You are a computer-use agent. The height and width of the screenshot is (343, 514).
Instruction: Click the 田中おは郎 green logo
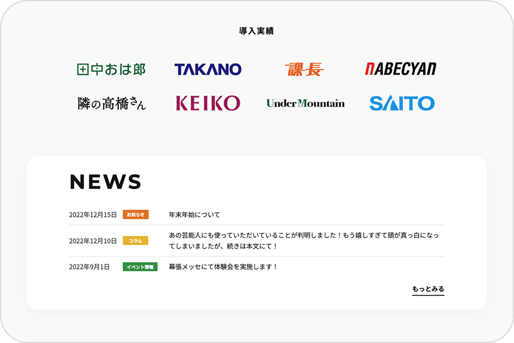[111, 69]
